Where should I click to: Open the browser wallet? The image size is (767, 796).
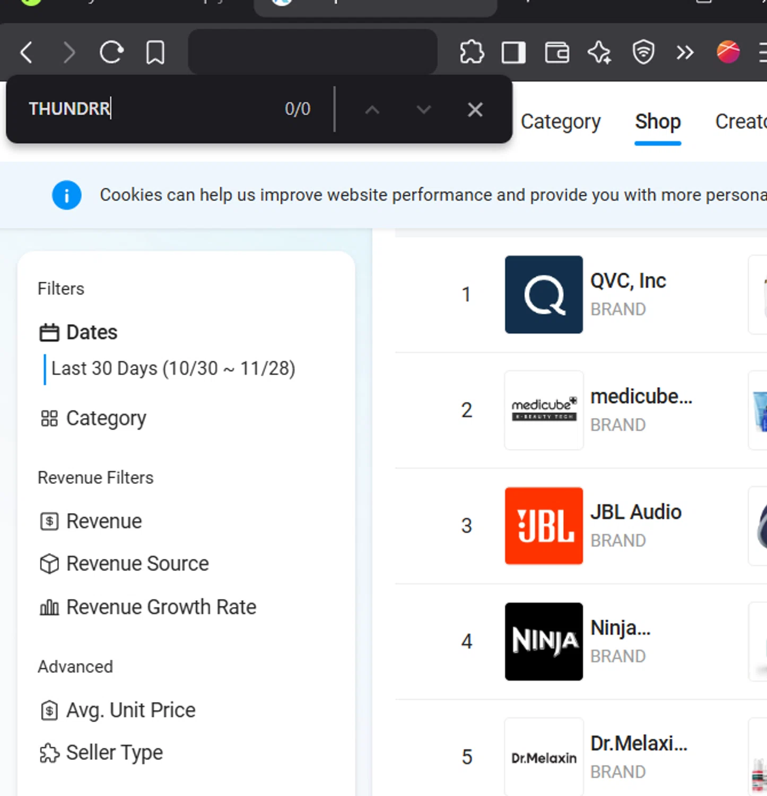pos(557,53)
